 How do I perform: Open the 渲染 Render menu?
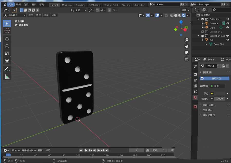[26, 5]
